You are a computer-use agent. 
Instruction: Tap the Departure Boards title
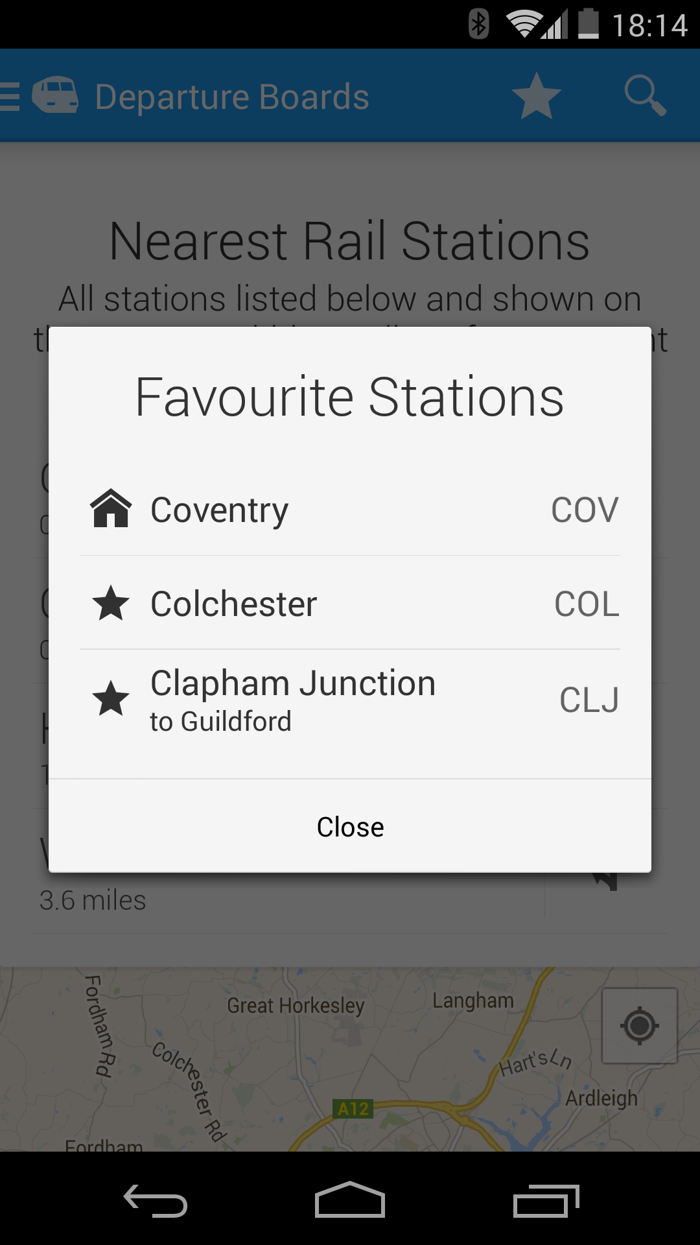point(232,97)
